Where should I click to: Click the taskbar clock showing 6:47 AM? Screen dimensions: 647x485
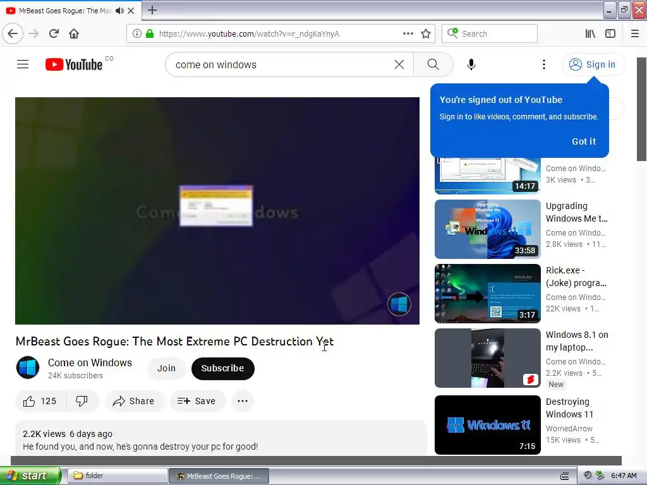click(x=624, y=476)
